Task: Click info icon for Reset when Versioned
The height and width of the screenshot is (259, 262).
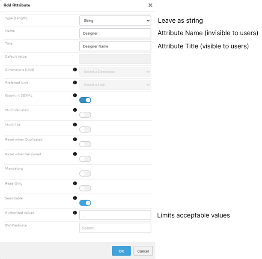Action: coord(75,154)
